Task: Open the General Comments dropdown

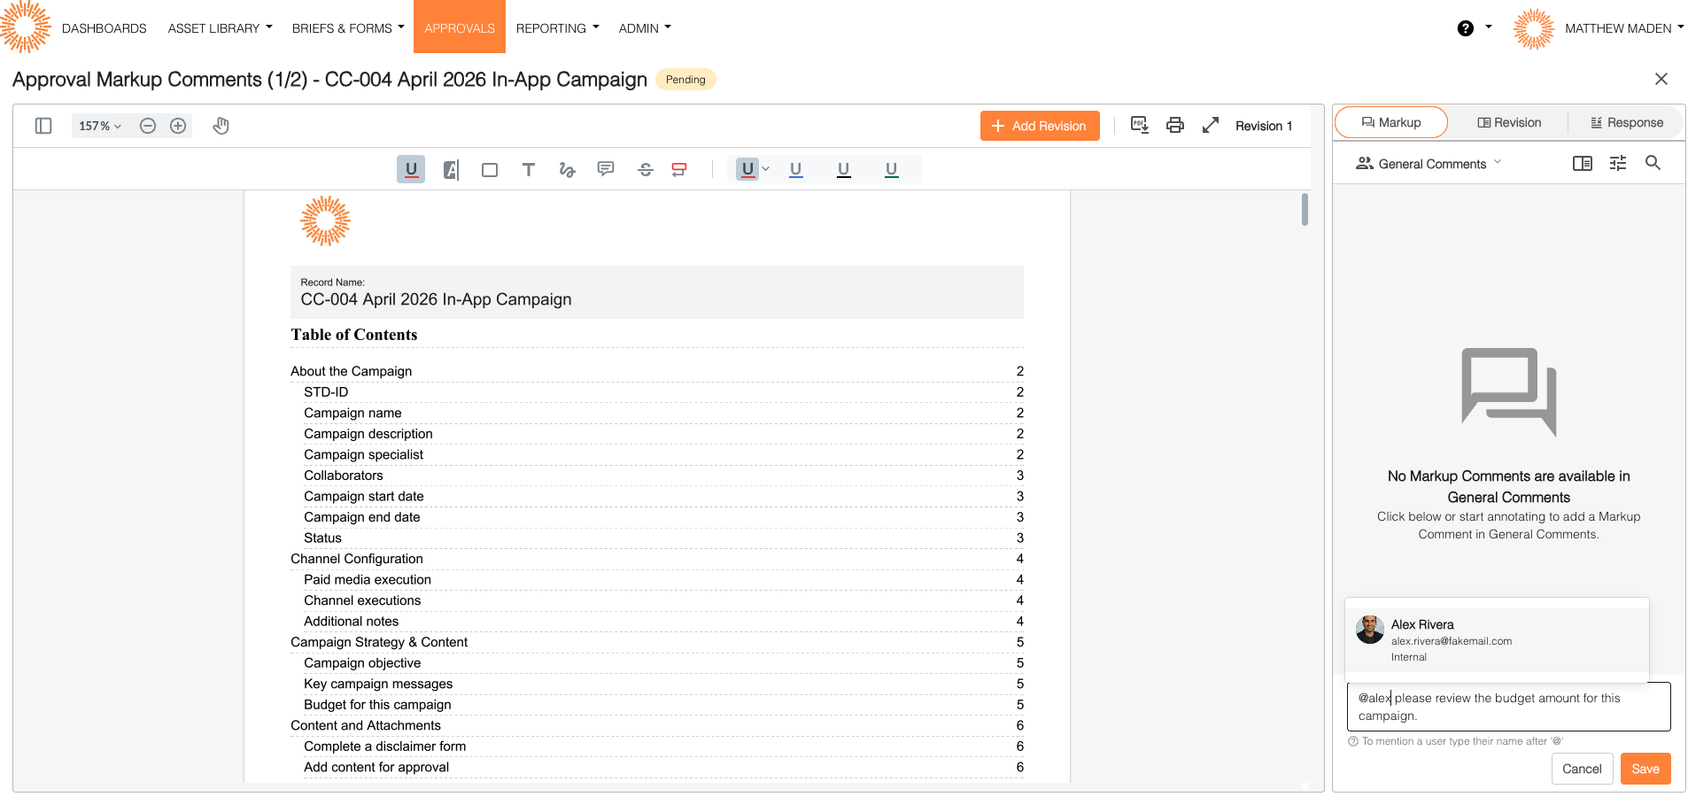Action: 1429,164
